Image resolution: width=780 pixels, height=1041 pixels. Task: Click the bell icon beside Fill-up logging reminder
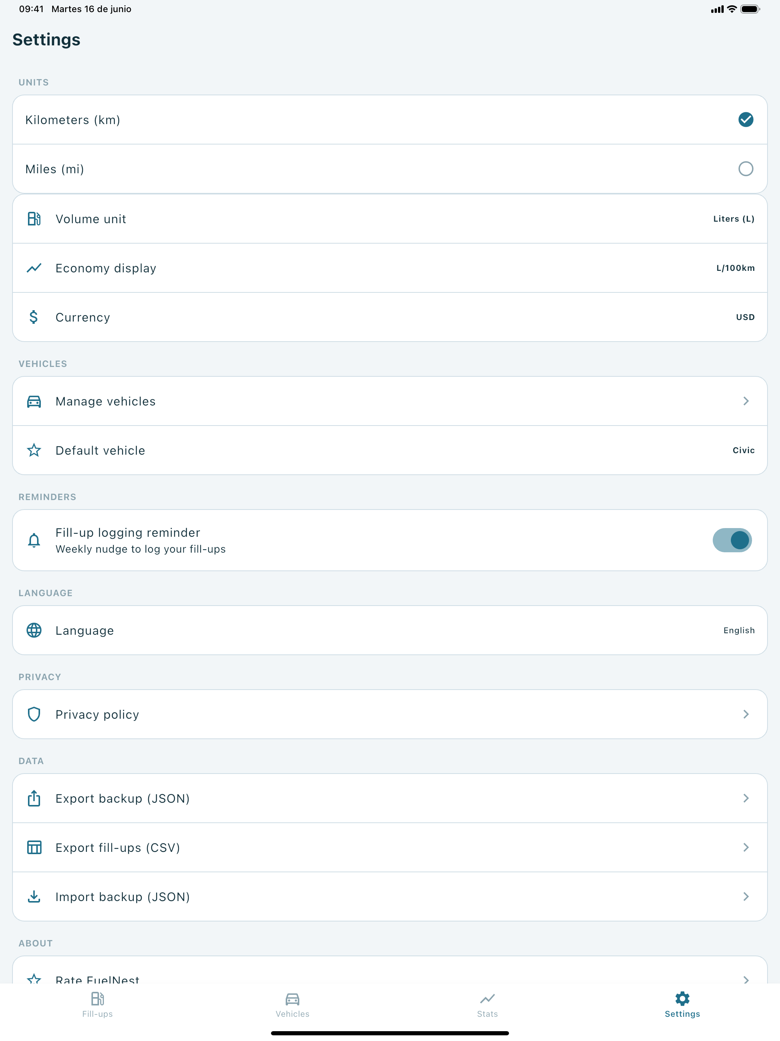coord(34,540)
